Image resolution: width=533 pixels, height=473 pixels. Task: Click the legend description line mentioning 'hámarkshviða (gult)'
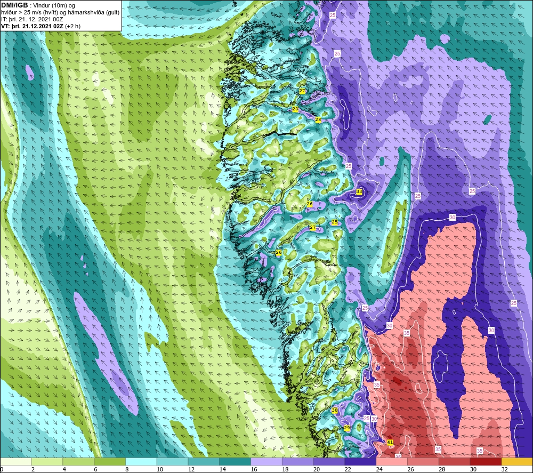pyautogui.click(x=60, y=12)
